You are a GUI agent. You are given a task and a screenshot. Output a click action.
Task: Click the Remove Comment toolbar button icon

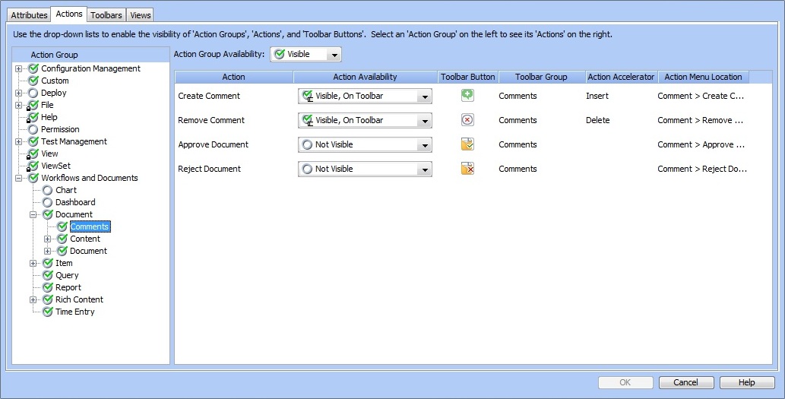click(467, 119)
